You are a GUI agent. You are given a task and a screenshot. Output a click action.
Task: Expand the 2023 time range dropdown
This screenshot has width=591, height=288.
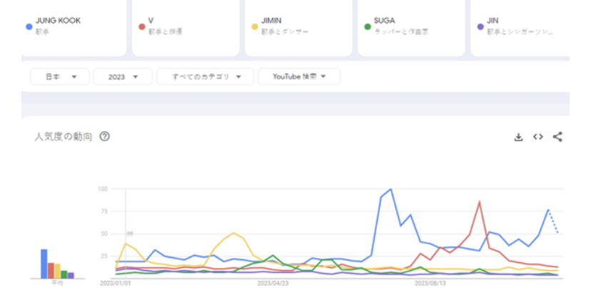point(122,77)
